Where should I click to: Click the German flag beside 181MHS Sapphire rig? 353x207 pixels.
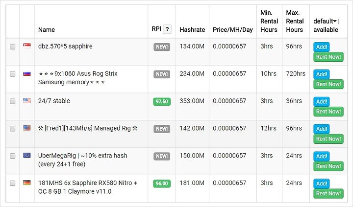(27, 183)
